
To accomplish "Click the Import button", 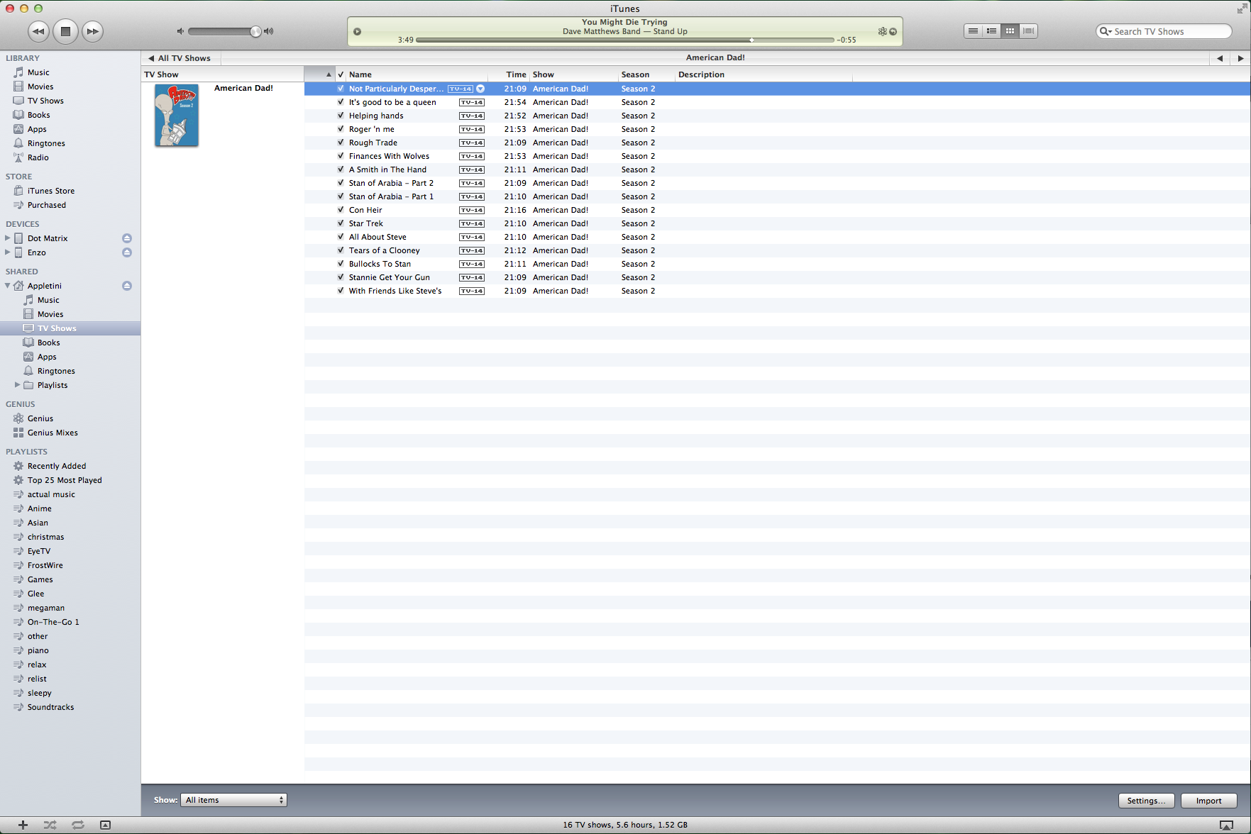I will [1208, 801].
